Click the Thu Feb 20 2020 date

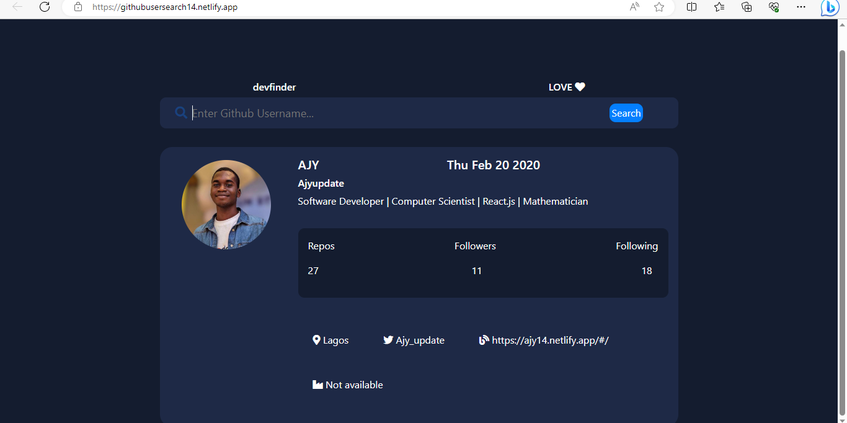click(494, 165)
